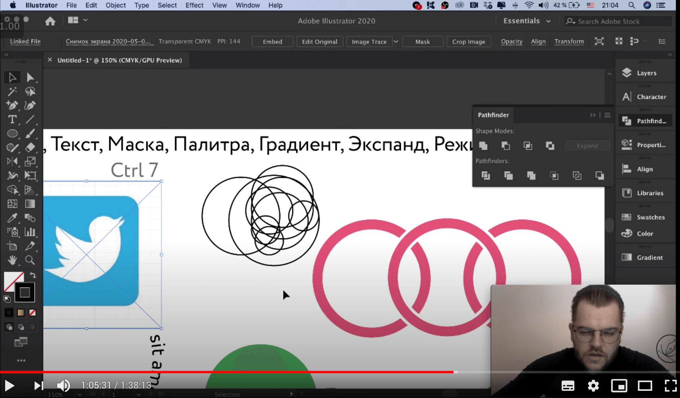Open the Layers panel
Viewport: 680px width, 398px height.
pyautogui.click(x=646, y=73)
